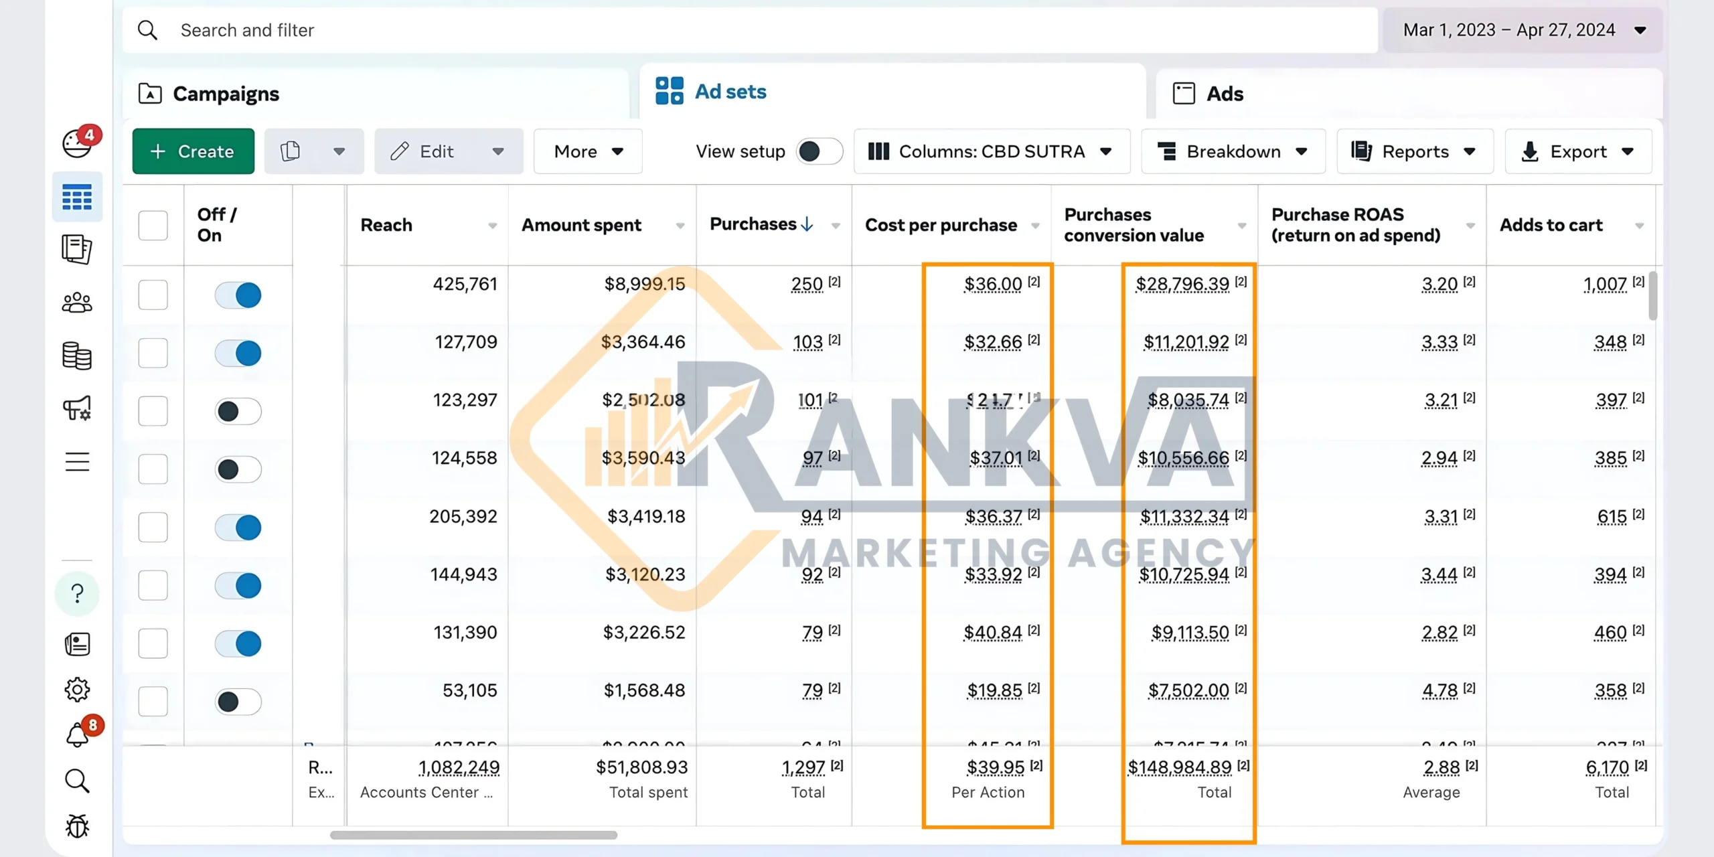Click the green Create button
Screen dimensions: 1714x857
pos(193,151)
